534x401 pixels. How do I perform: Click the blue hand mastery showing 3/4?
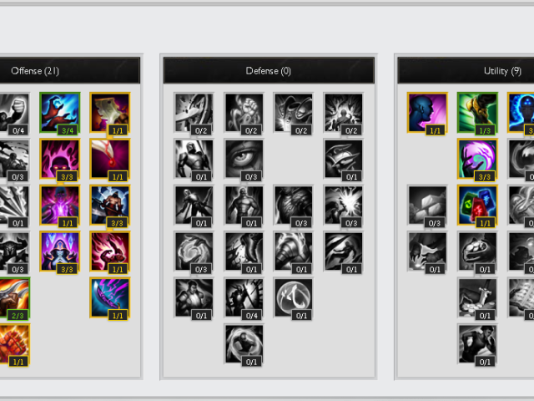coord(60,112)
